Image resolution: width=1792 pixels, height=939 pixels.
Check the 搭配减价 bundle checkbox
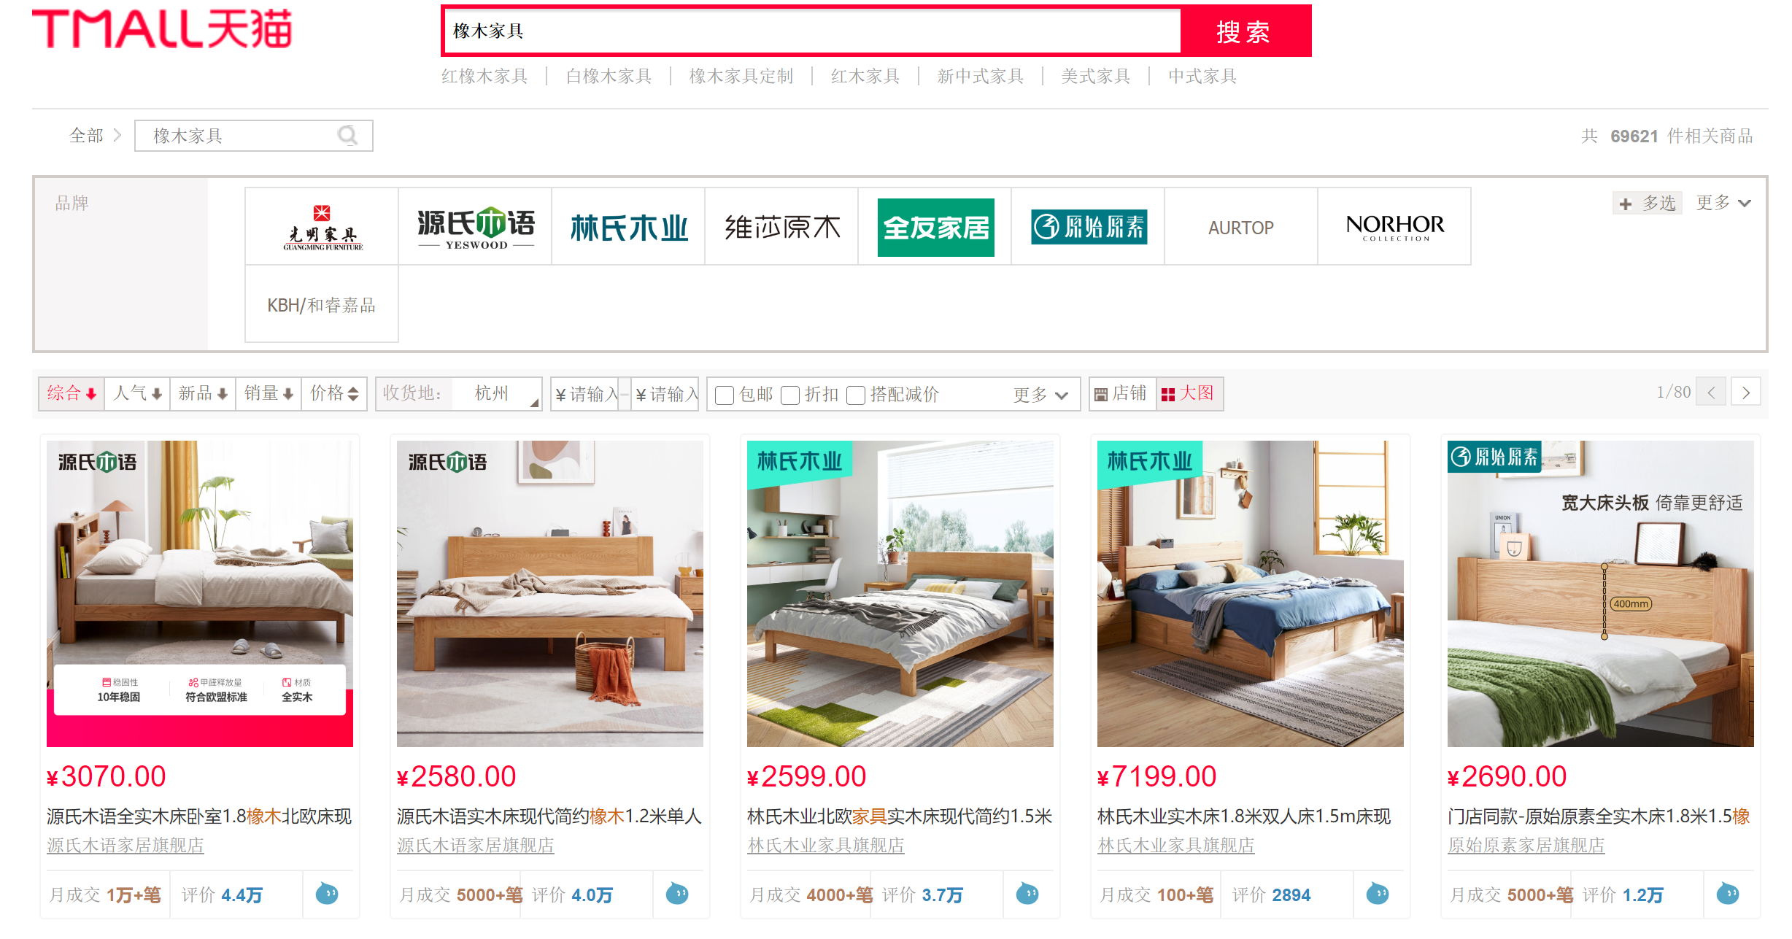point(856,395)
